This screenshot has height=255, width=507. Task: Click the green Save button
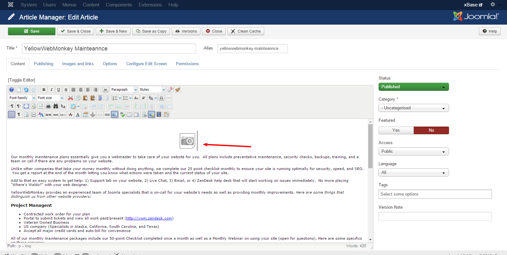[32, 31]
